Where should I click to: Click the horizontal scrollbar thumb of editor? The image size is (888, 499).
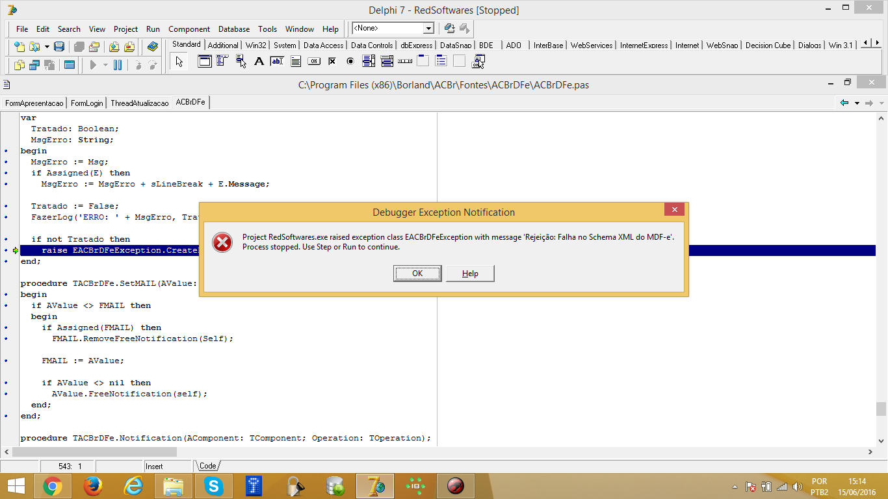click(94, 452)
